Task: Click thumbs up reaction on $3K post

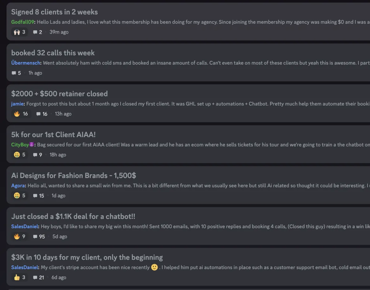Action: [x=20, y=277]
